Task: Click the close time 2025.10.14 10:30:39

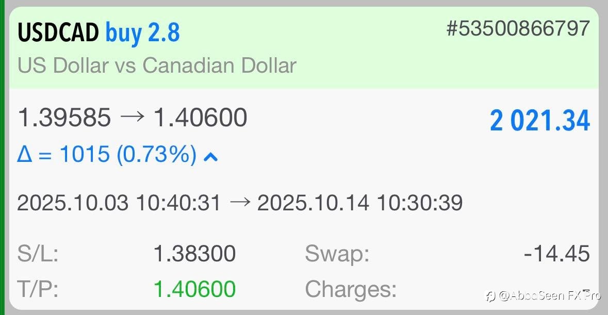Action: 359,203
